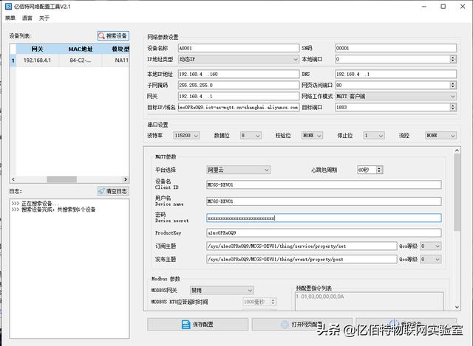Click the MODBUS RTU应答超时时间 spinner

click(x=259, y=302)
